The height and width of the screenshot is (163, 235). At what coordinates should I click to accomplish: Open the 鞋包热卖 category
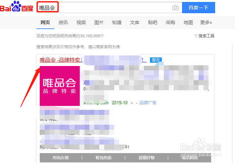coord(104,158)
